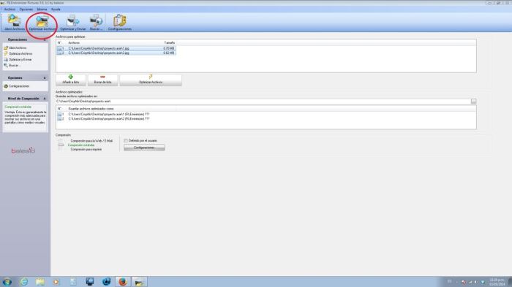Image resolution: width=512 pixels, height=287 pixels.
Task: Switch to Firefox in the taskbar
Action: [x=123, y=281]
